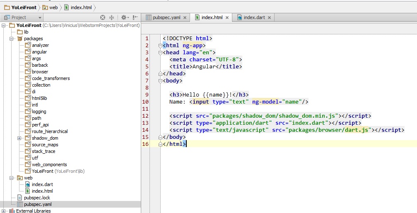417x213 pixels.
Task: Select the utf package
Action: pos(35,158)
